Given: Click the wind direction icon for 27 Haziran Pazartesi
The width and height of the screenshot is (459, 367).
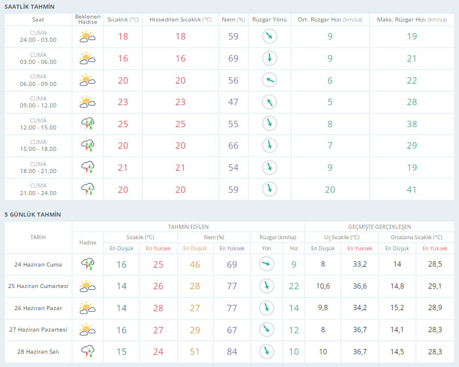Looking at the screenshot, I should 266,330.
